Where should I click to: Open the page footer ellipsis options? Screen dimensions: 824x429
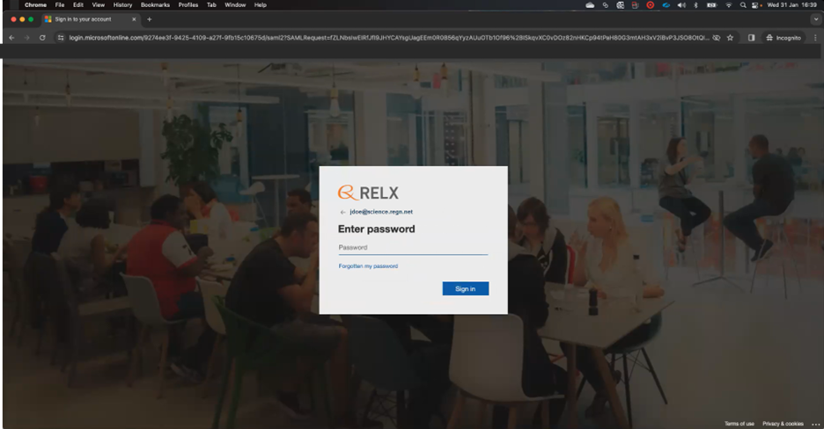[815, 424]
